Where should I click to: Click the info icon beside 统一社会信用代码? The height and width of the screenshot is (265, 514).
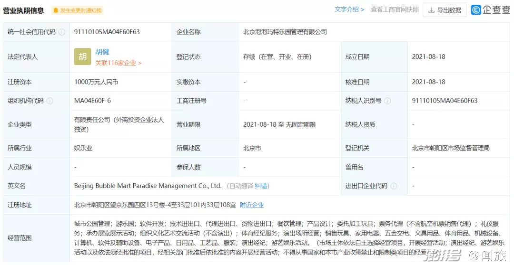pos(62,32)
